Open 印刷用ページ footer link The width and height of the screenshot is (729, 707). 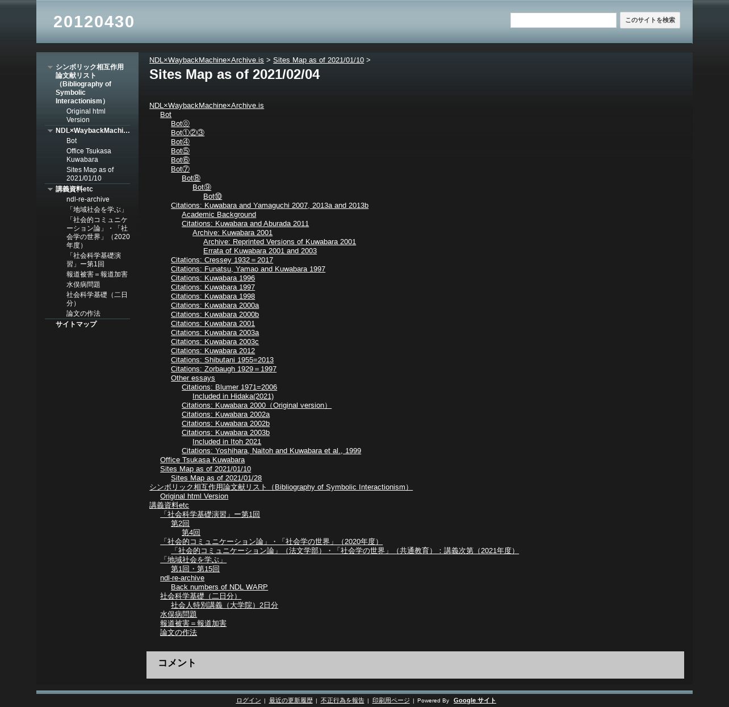[x=391, y=700]
